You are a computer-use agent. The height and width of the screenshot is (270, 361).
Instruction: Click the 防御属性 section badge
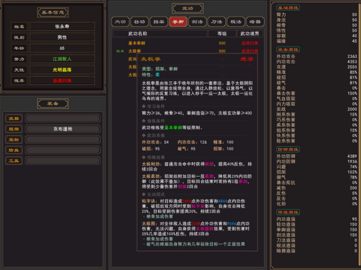(x=288, y=149)
